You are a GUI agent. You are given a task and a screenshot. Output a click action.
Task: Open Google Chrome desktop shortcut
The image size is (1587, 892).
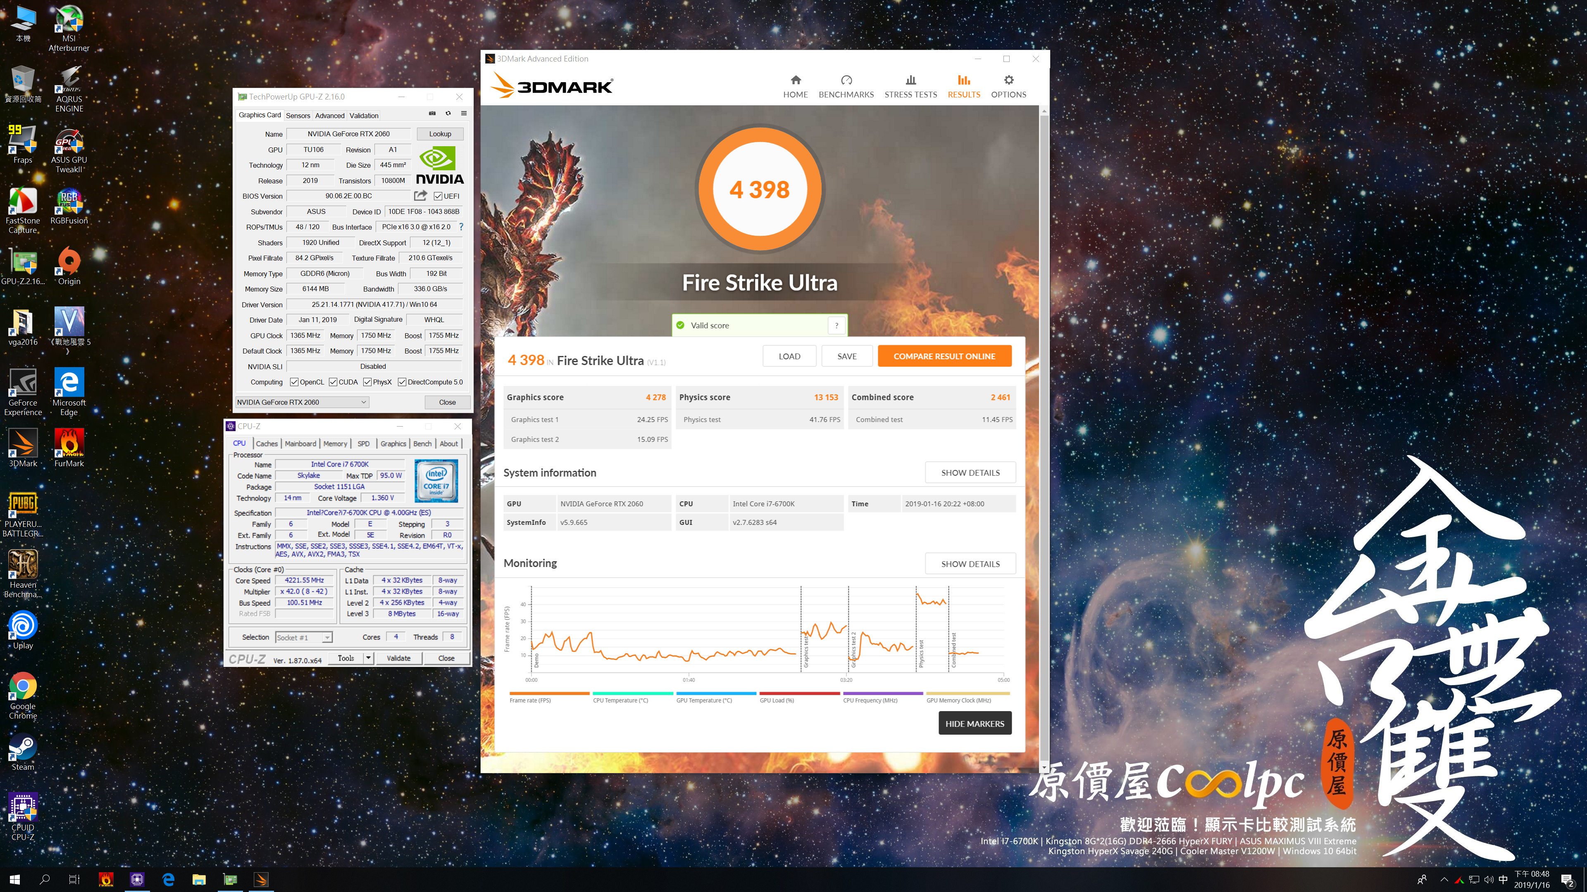pyautogui.click(x=23, y=695)
